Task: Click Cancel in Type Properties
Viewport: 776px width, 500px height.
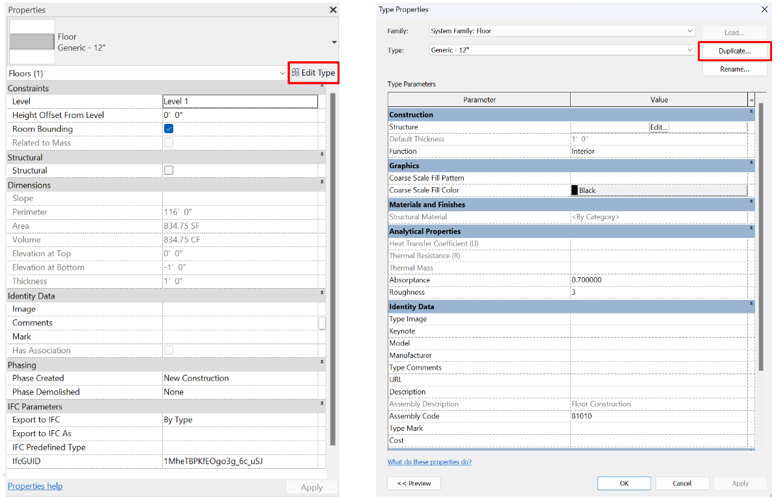Action: click(682, 484)
